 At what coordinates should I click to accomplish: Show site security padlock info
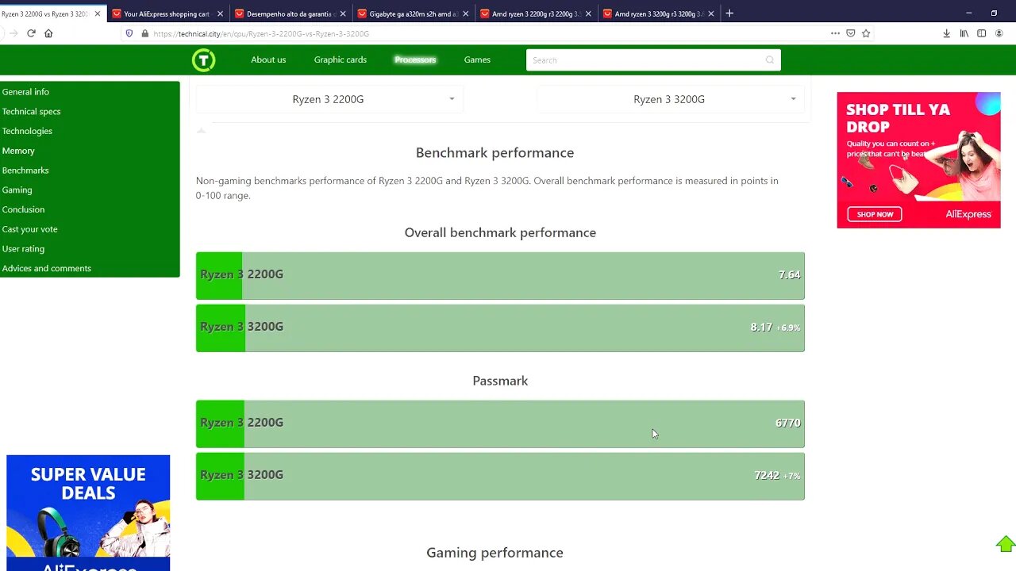144,33
